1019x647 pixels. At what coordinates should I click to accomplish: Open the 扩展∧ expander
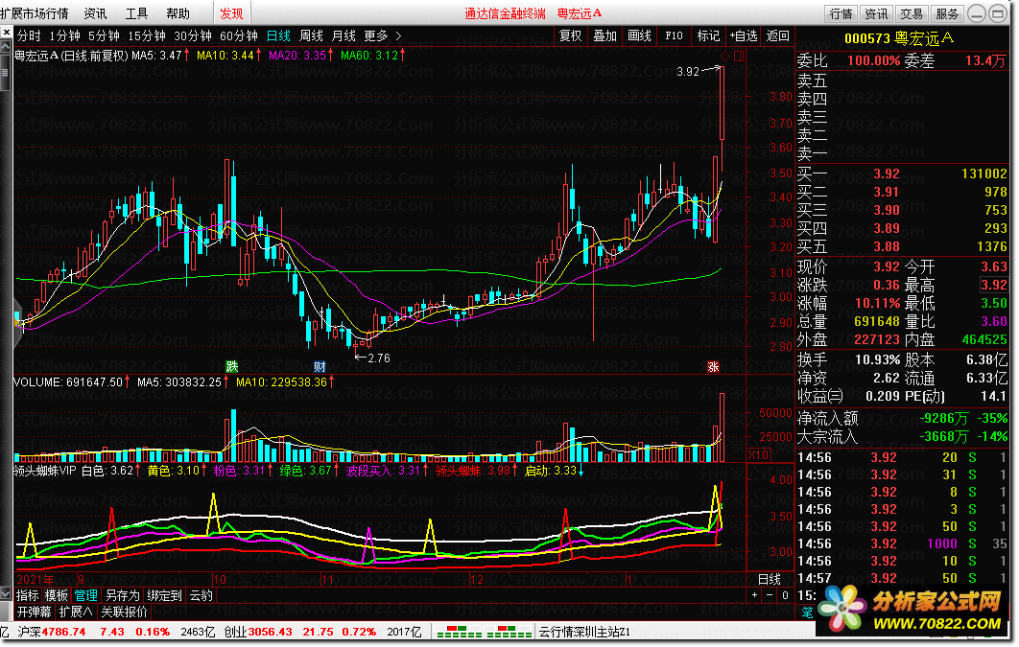(76, 612)
